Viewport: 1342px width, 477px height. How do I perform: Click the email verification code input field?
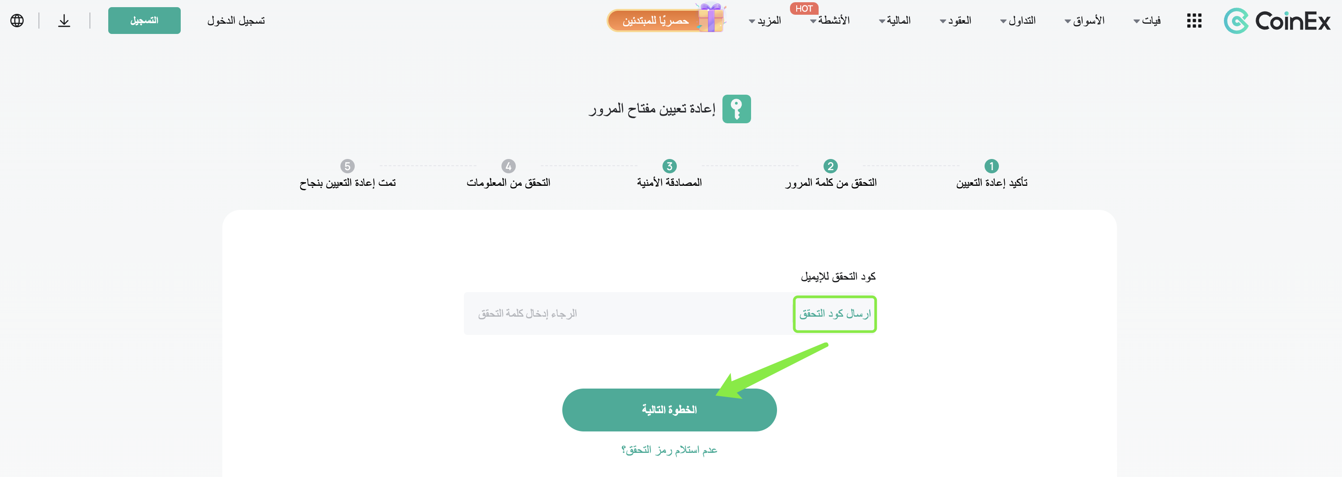coord(629,314)
